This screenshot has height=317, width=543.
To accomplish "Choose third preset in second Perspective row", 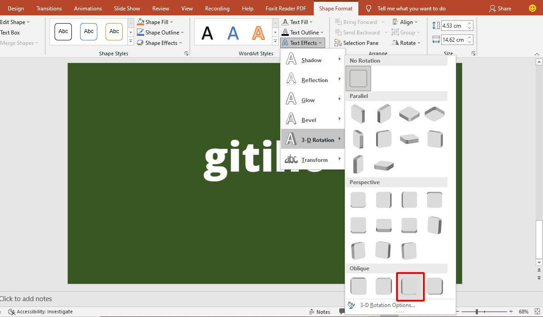I will [409, 225].
